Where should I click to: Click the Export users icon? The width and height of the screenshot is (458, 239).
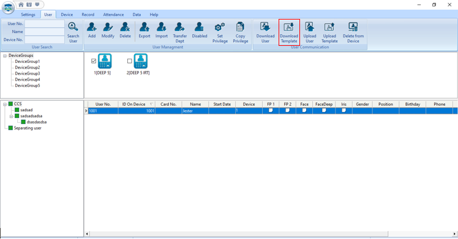coord(145,27)
